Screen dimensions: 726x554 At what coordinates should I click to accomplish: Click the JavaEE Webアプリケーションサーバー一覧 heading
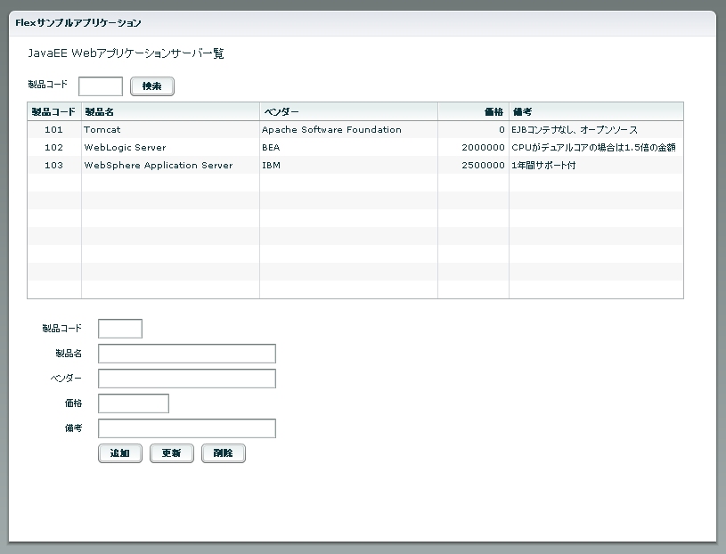pos(126,53)
